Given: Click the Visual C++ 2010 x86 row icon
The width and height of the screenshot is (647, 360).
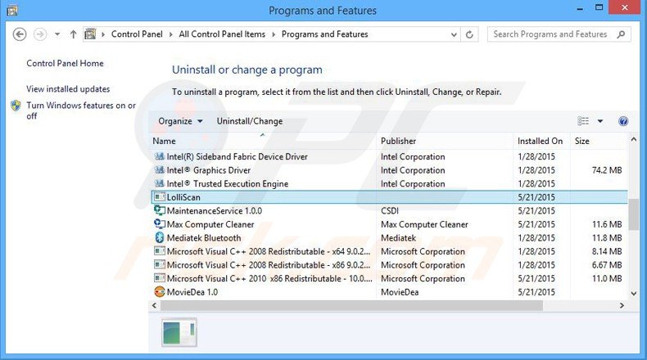Looking at the screenshot, I should pyautogui.click(x=159, y=279).
